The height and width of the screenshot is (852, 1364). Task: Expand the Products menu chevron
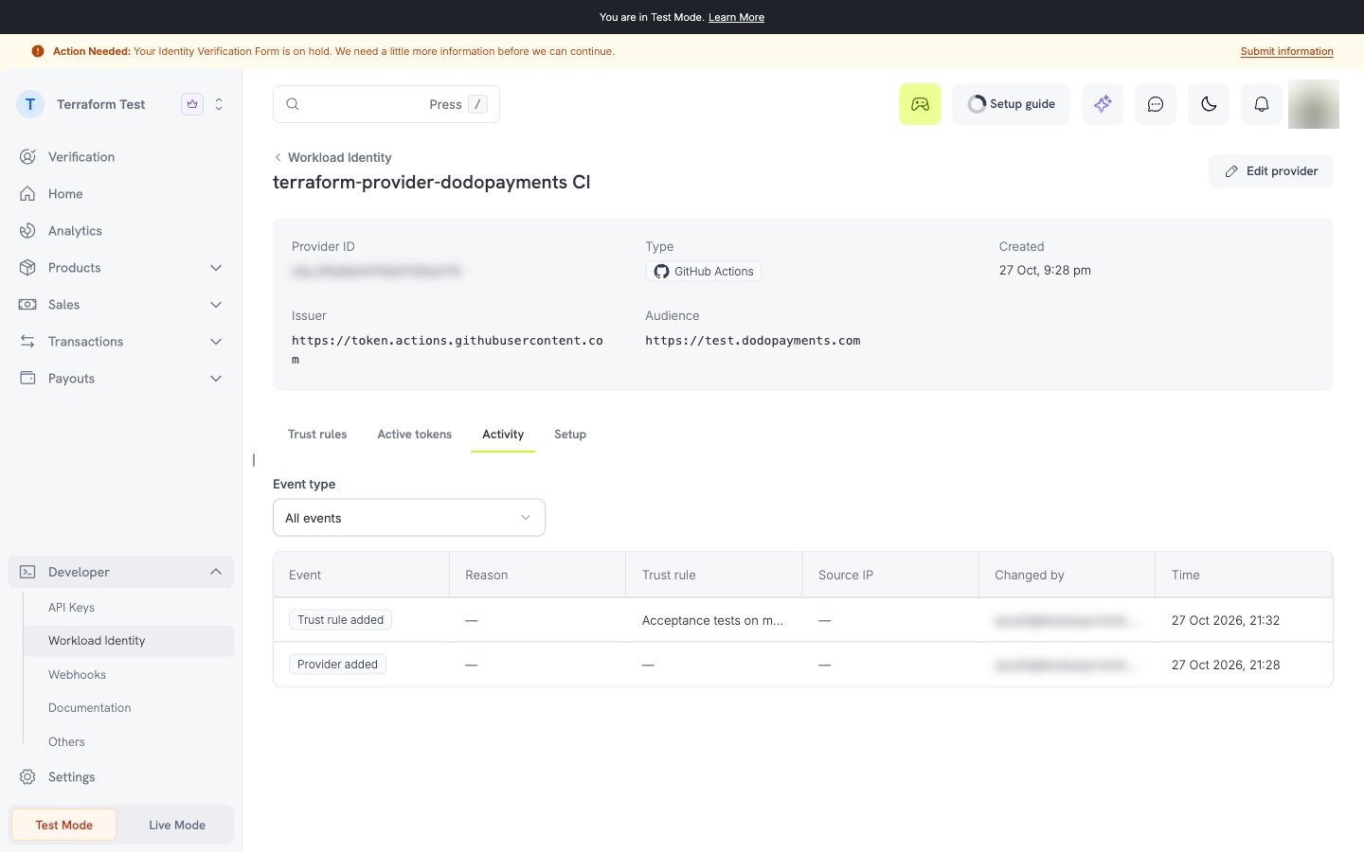pyautogui.click(x=216, y=268)
